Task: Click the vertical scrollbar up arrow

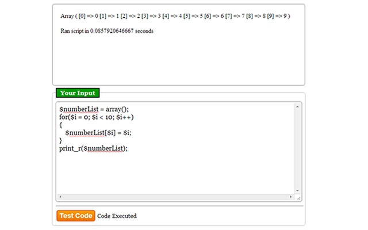Action: coord(297,106)
